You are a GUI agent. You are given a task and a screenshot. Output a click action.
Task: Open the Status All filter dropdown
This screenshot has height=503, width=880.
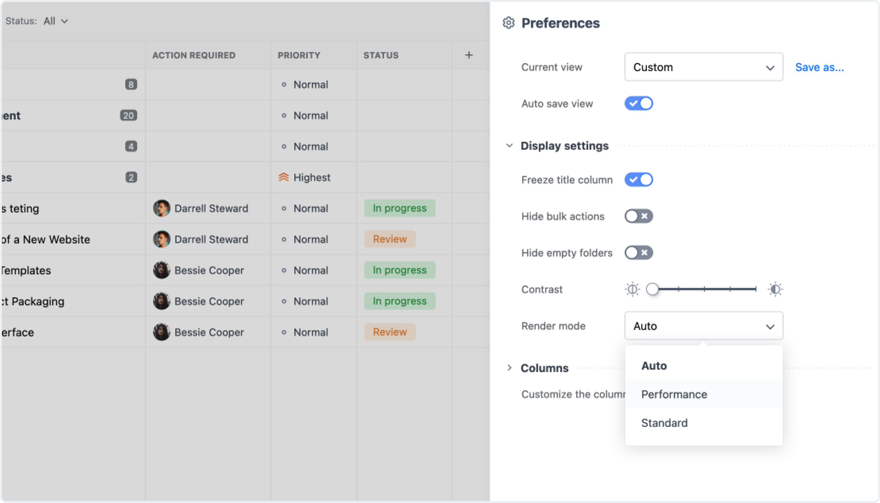pos(56,21)
